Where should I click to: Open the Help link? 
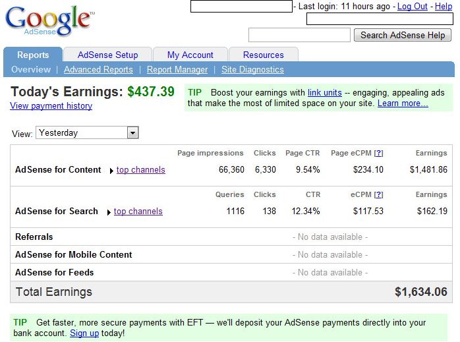point(444,6)
